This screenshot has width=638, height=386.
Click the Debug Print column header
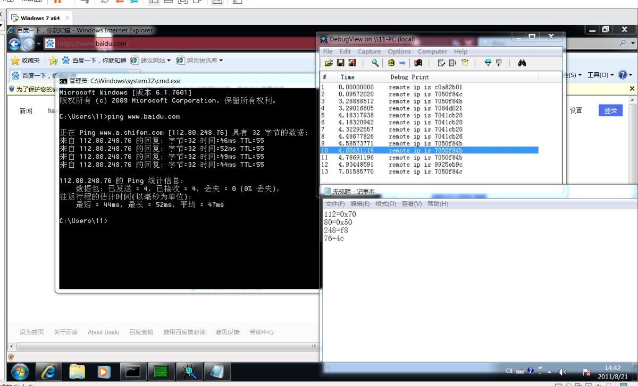point(463,78)
